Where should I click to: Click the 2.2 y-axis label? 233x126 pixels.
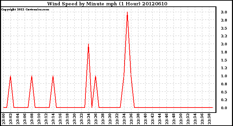[224, 36]
